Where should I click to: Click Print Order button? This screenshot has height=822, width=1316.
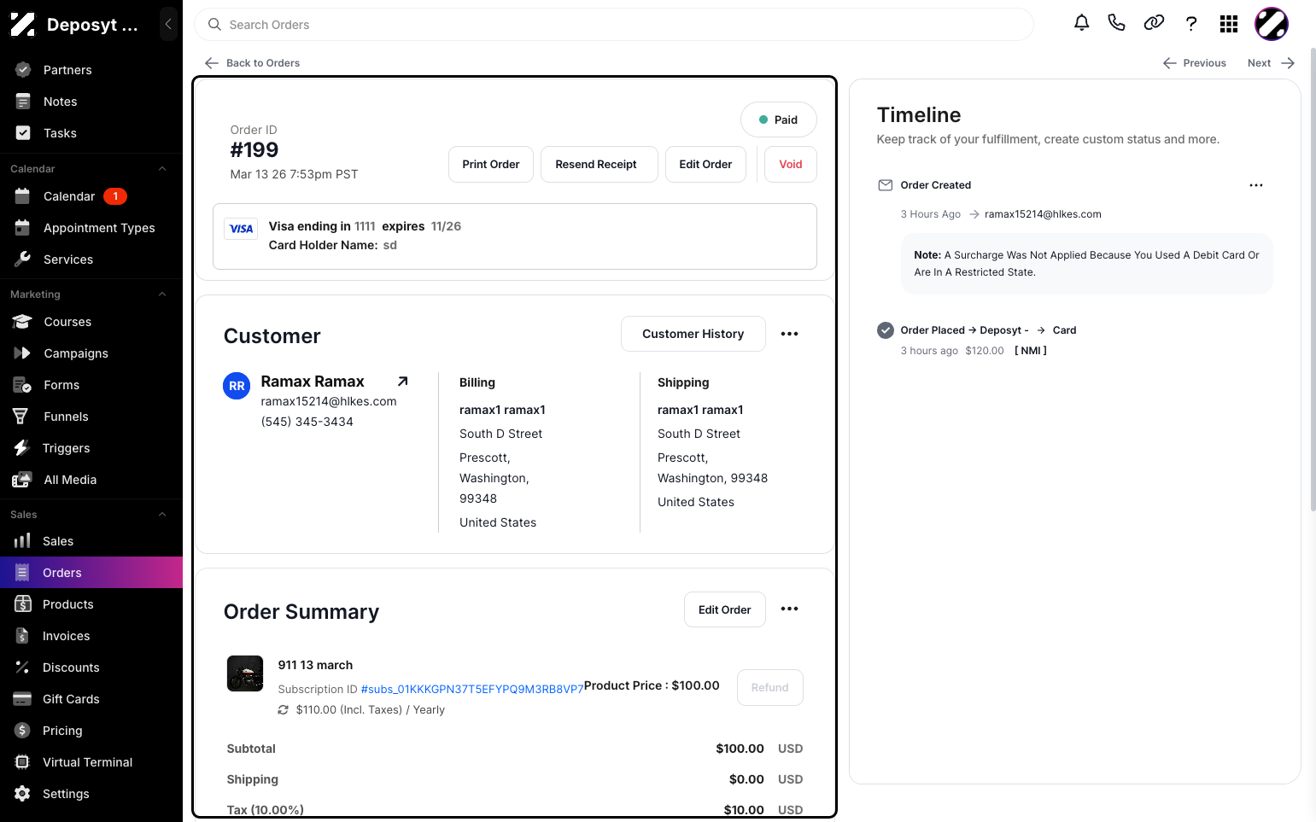pos(491,165)
